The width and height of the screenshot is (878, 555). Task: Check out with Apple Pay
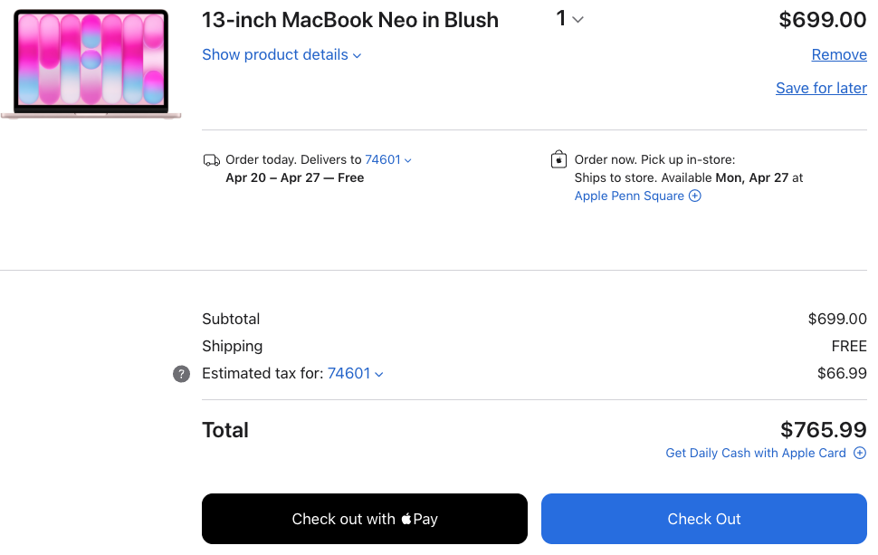[x=365, y=519]
